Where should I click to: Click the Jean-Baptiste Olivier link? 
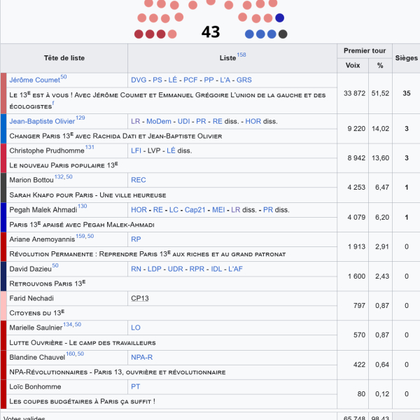point(42,121)
